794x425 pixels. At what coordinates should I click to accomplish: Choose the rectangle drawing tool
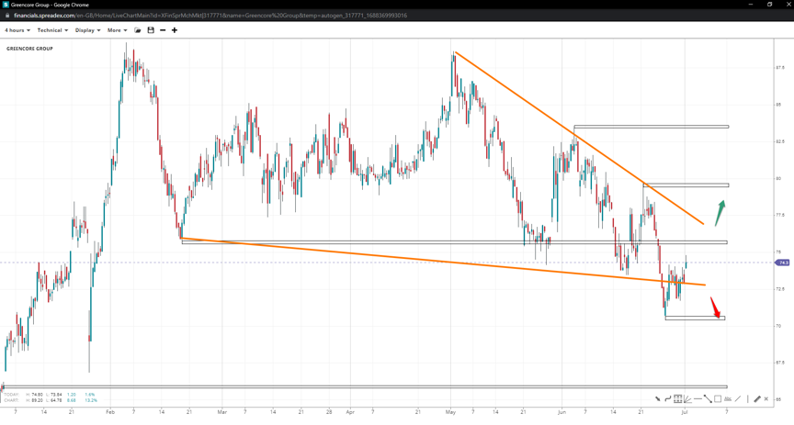pyautogui.click(x=718, y=399)
